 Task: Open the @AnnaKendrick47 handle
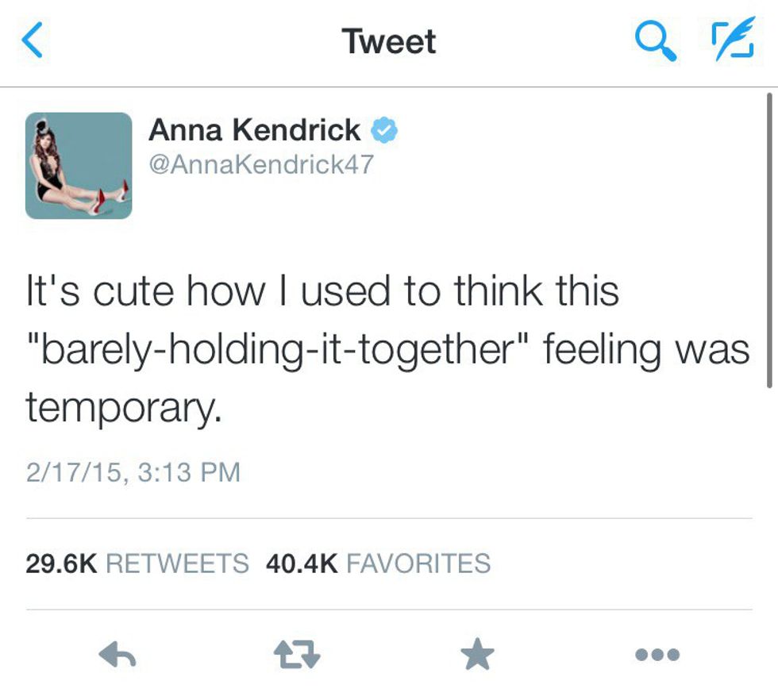pyautogui.click(x=260, y=164)
